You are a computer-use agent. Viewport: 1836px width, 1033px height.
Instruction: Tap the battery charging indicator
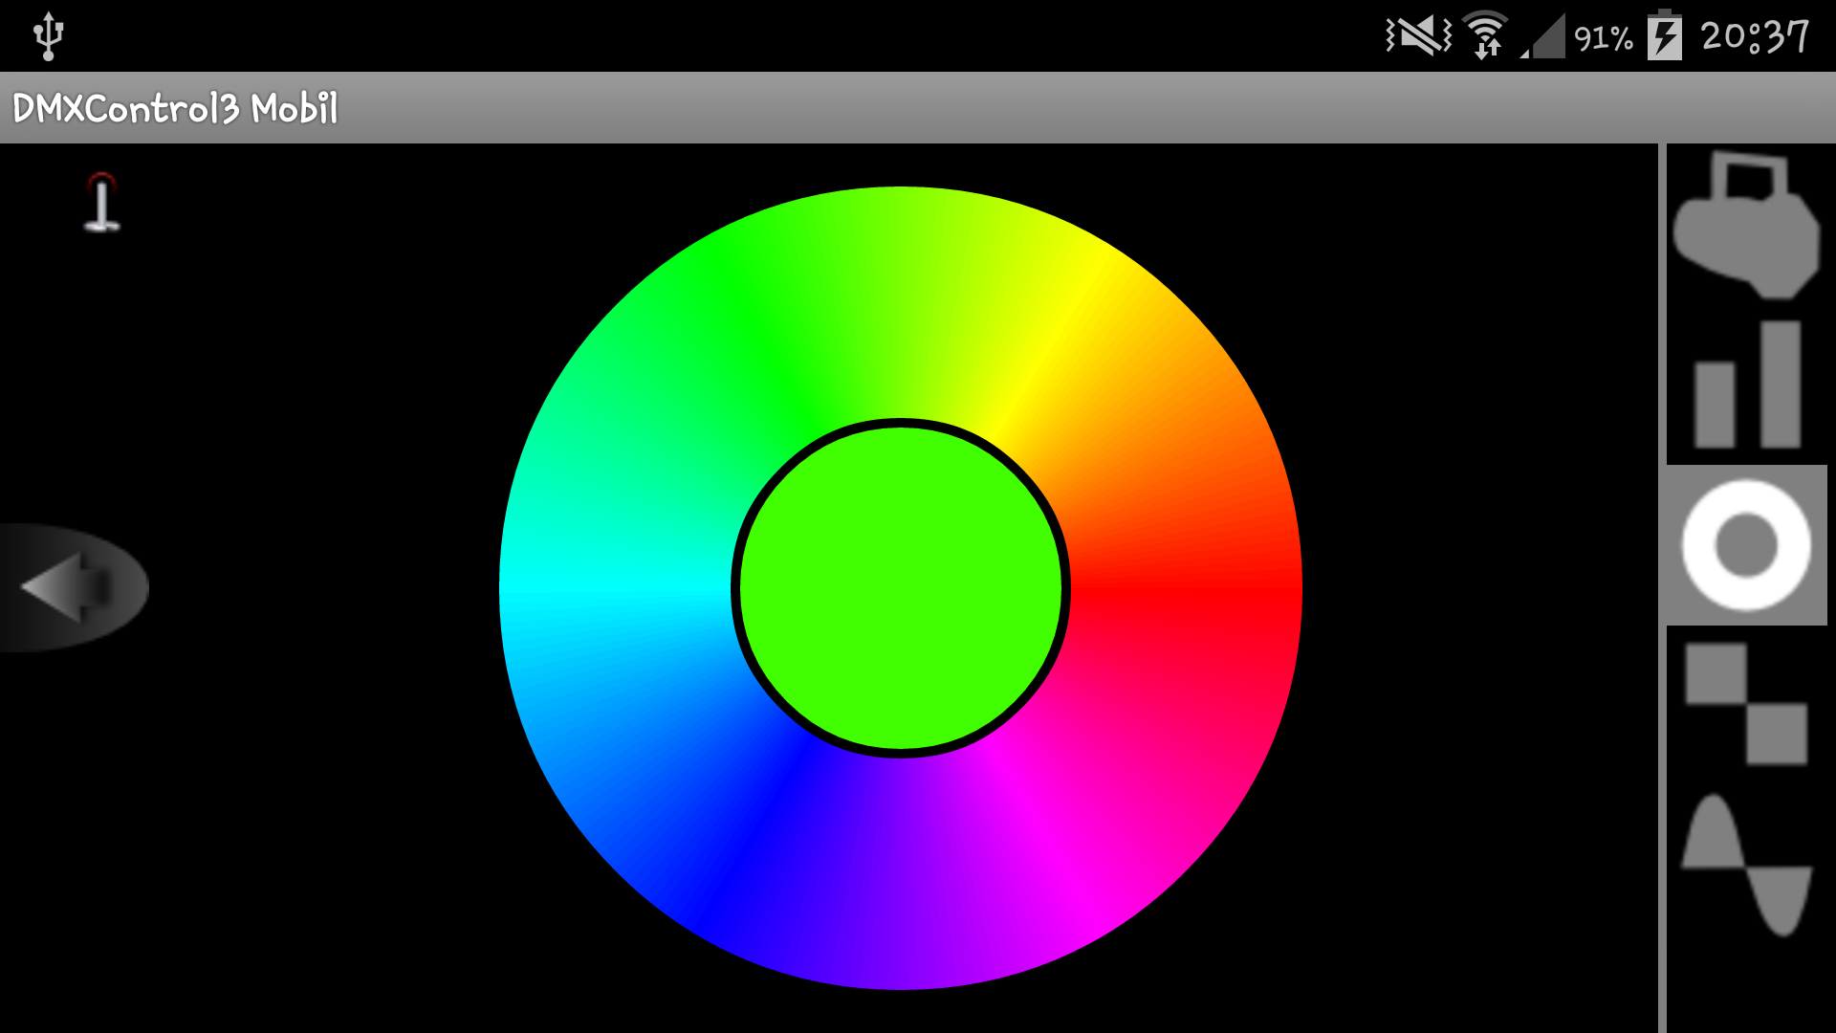point(1664,36)
